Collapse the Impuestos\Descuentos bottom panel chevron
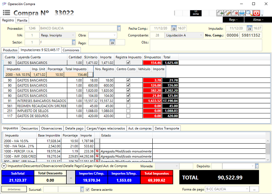The height and width of the screenshot is (194, 272). click(4, 166)
